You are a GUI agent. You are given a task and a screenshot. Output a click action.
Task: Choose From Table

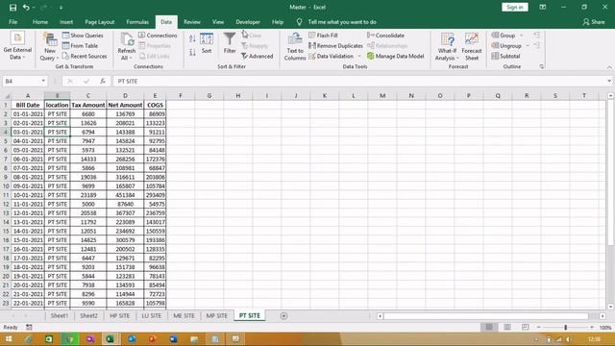coord(80,46)
